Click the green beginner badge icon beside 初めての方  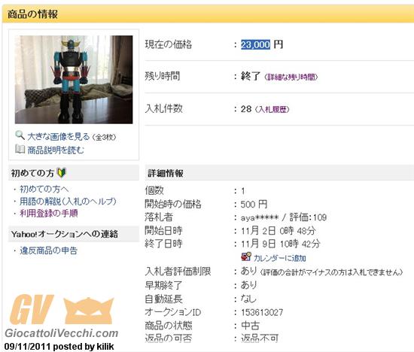click(x=62, y=173)
